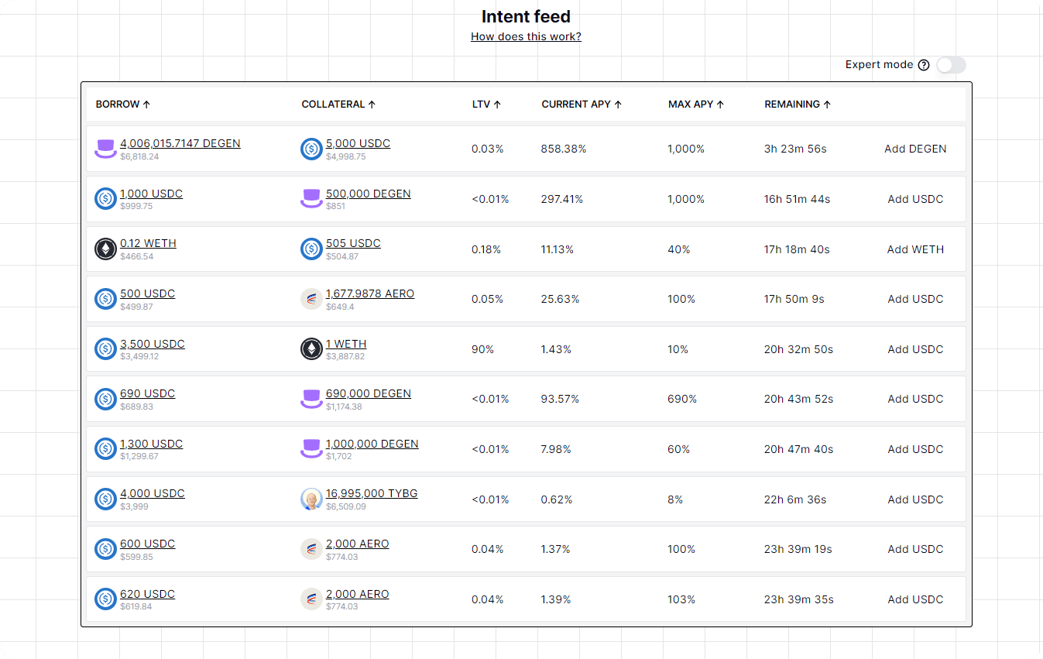Click Add WETH button
Screen dimensions: 1043x659
pos(915,249)
